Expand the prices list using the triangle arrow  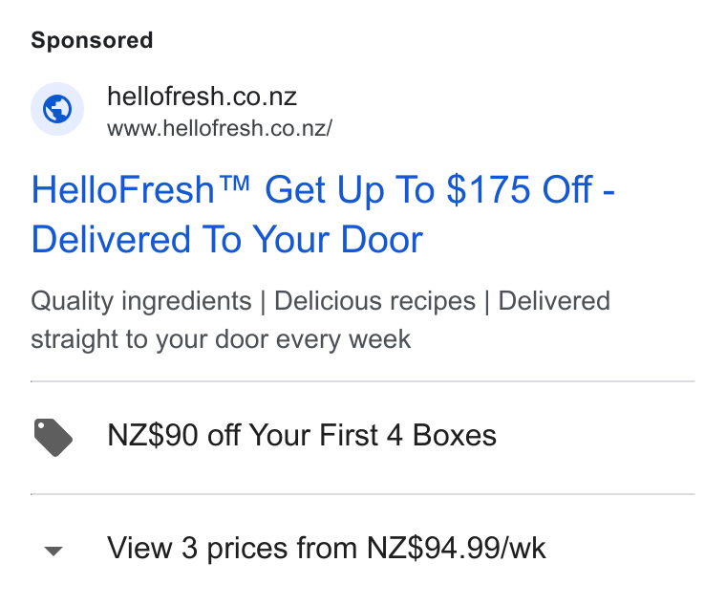53,551
